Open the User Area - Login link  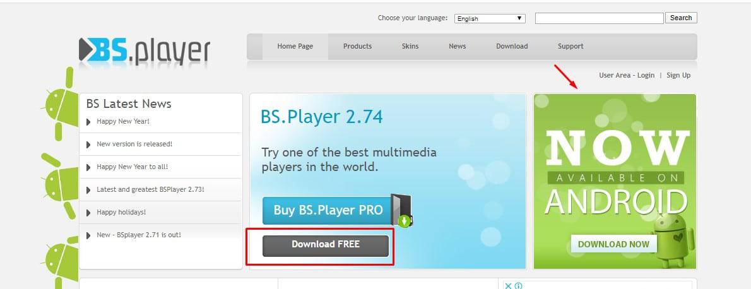tap(627, 75)
